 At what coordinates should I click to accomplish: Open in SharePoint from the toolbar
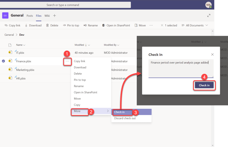click(x=104, y=25)
